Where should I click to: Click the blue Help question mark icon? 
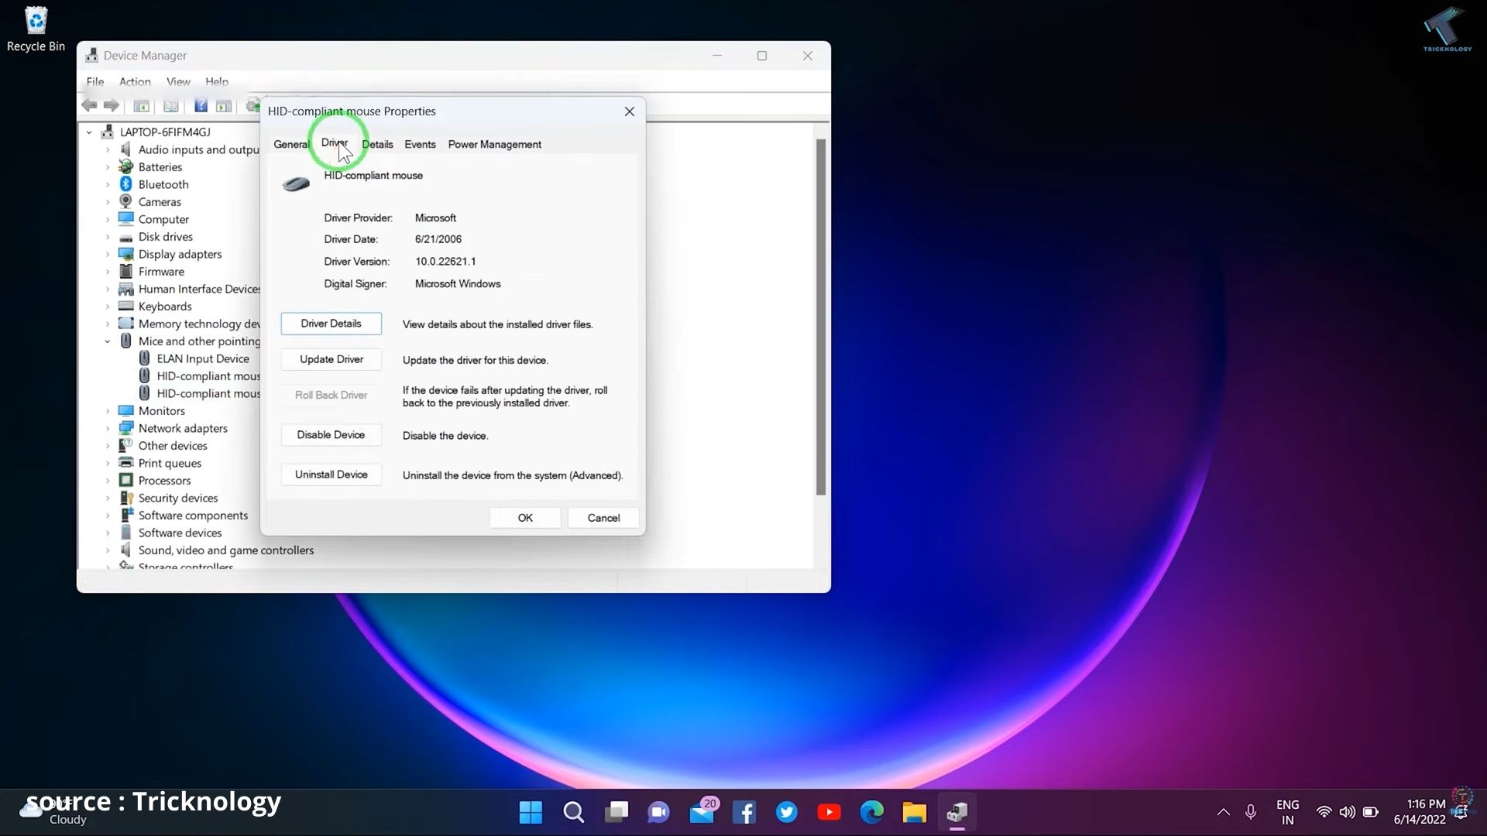pyautogui.click(x=201, y=105)
